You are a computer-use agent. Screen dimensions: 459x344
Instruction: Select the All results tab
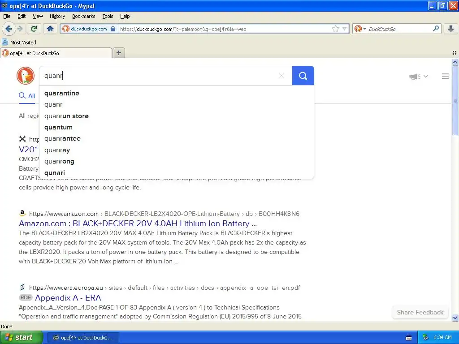(27, 96)
